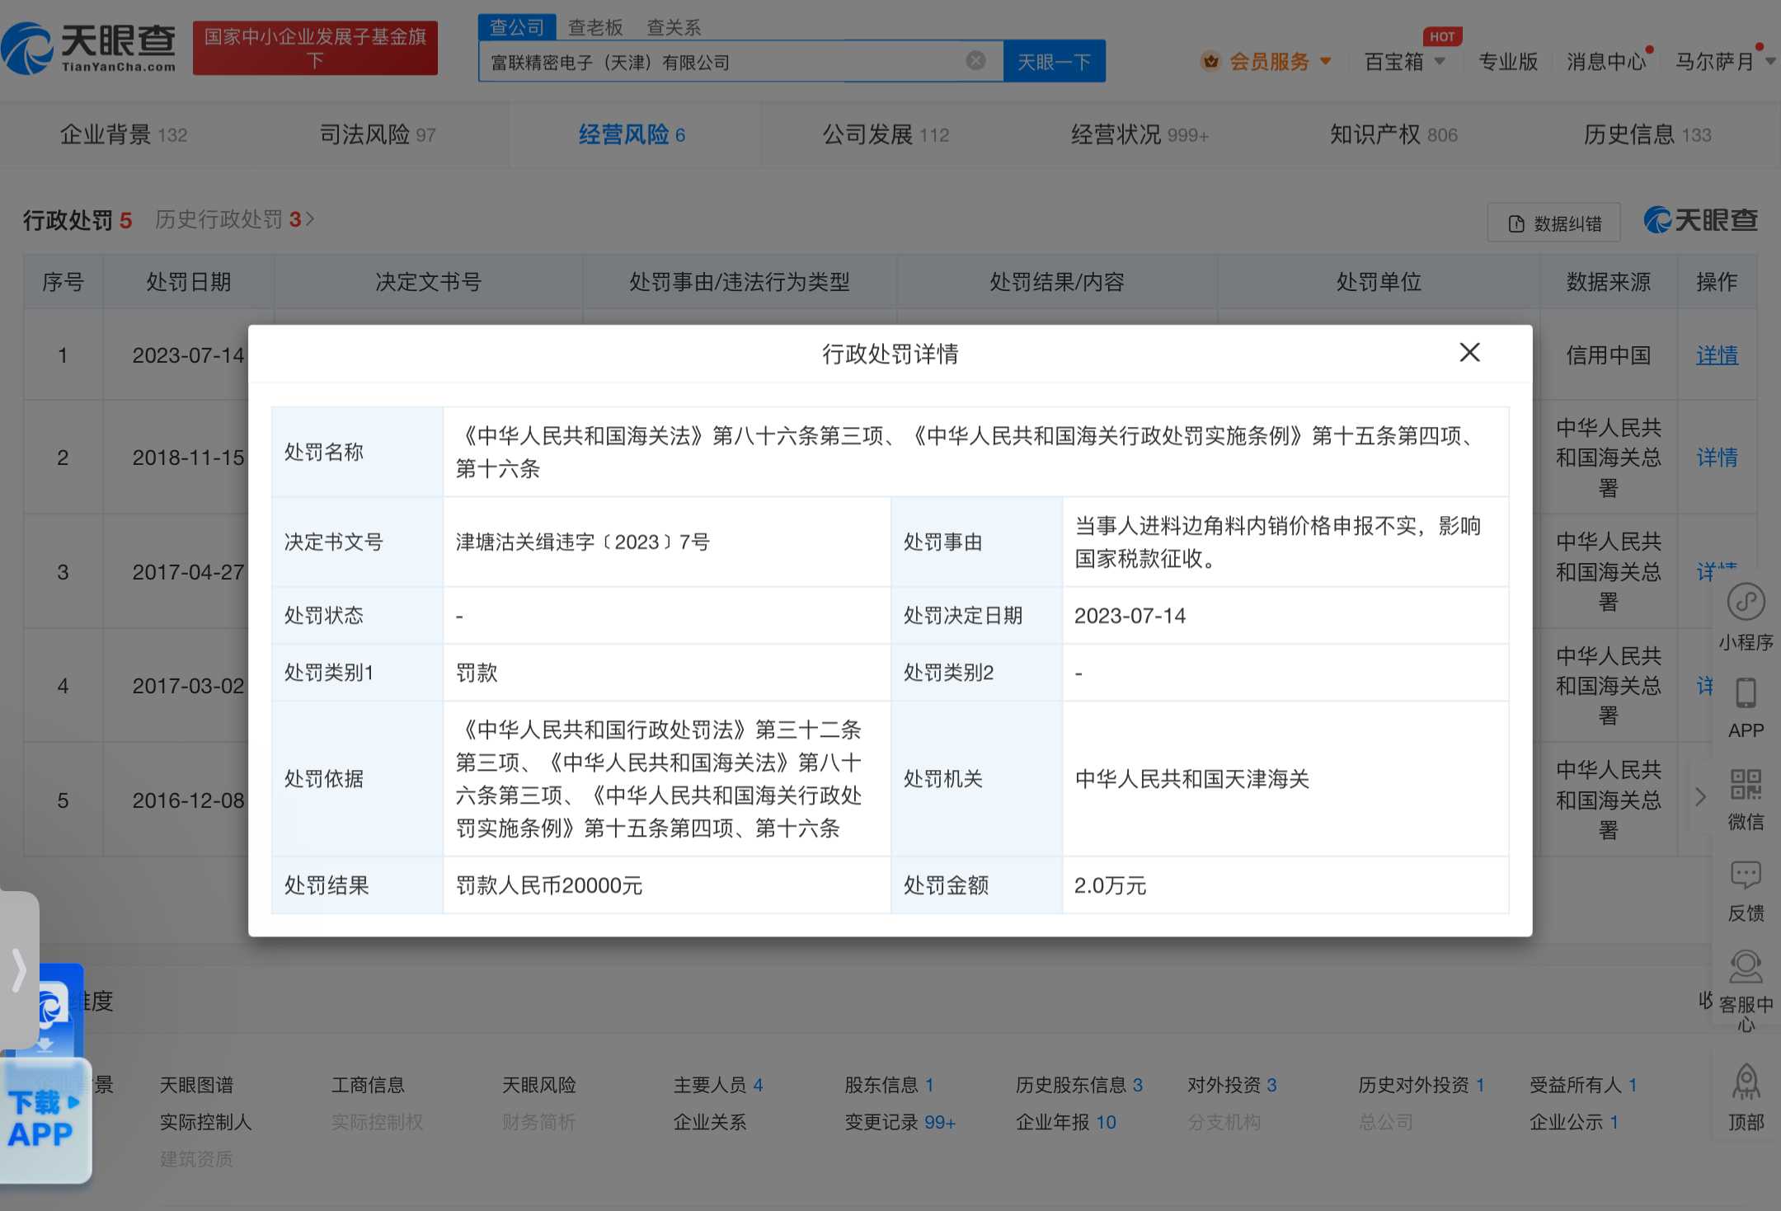Open 历史行政处罚 3 link
This screenshot has width=1781, height=1211.
(x=234, y=219)
